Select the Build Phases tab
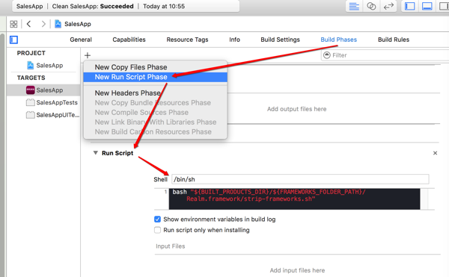The image size is (449, 277). [x=339, y=40]
